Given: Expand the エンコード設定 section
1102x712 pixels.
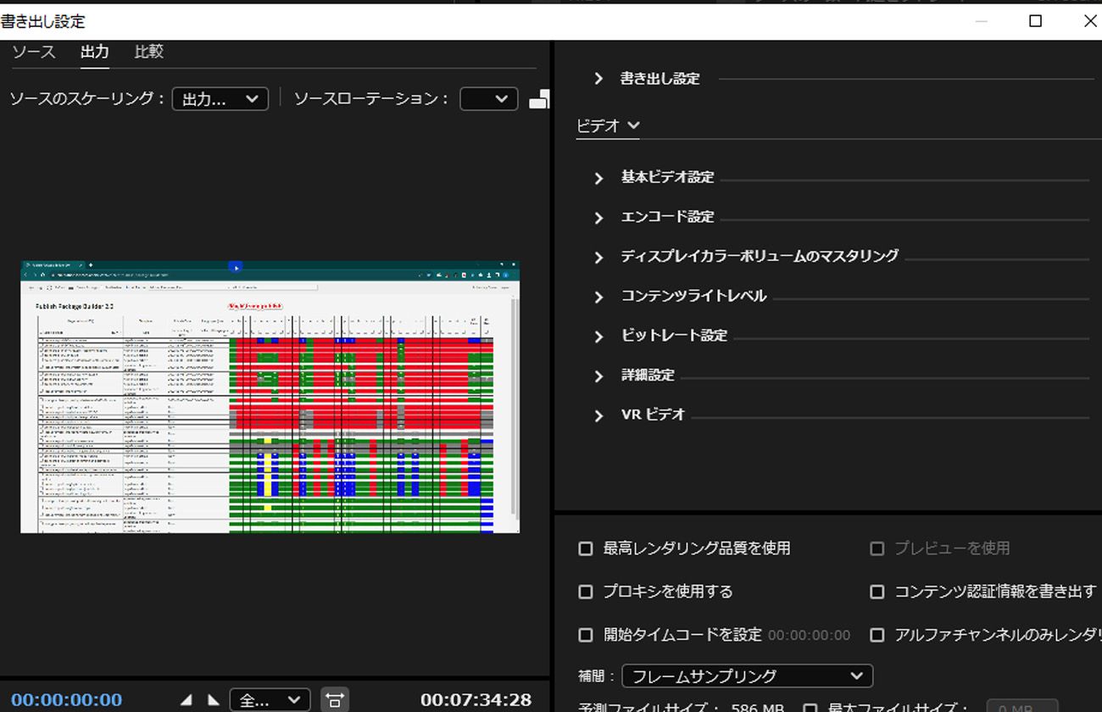Looking at the screenshot, I should 599,217.
